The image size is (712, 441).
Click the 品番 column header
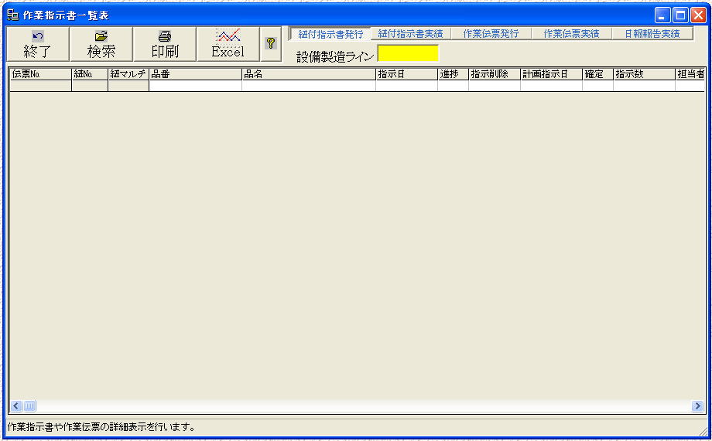tap(195, 74)
